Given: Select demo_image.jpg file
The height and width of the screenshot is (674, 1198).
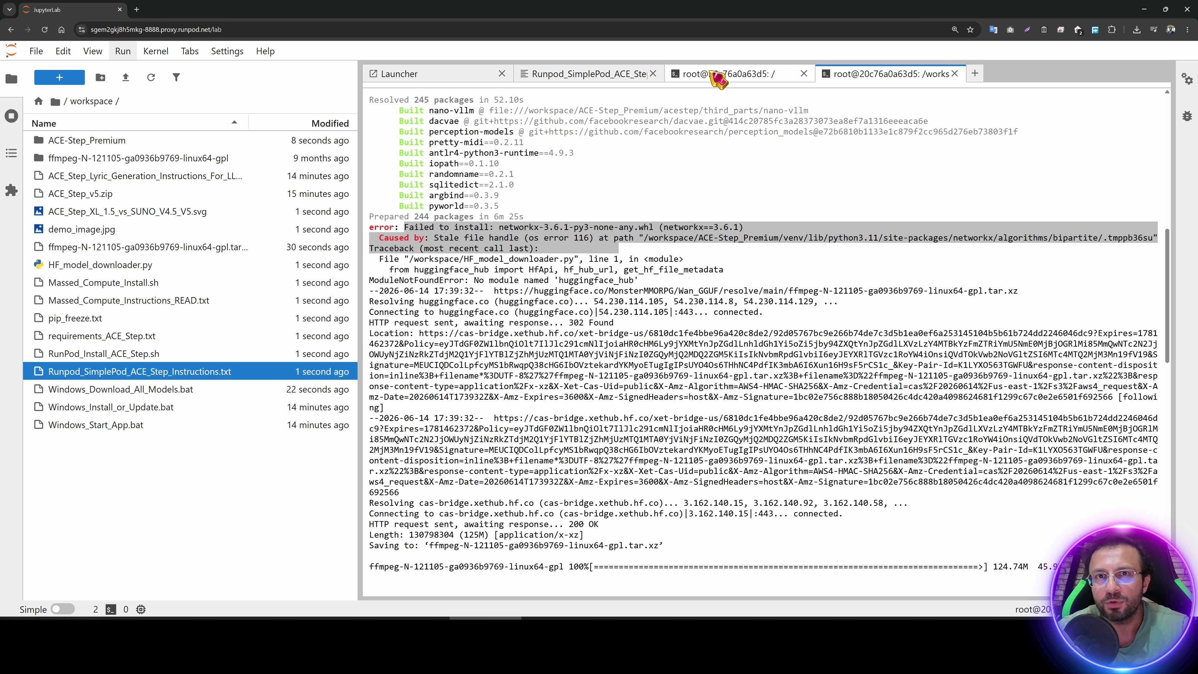Looking at the screenshot, I should [x=191, y=229].
